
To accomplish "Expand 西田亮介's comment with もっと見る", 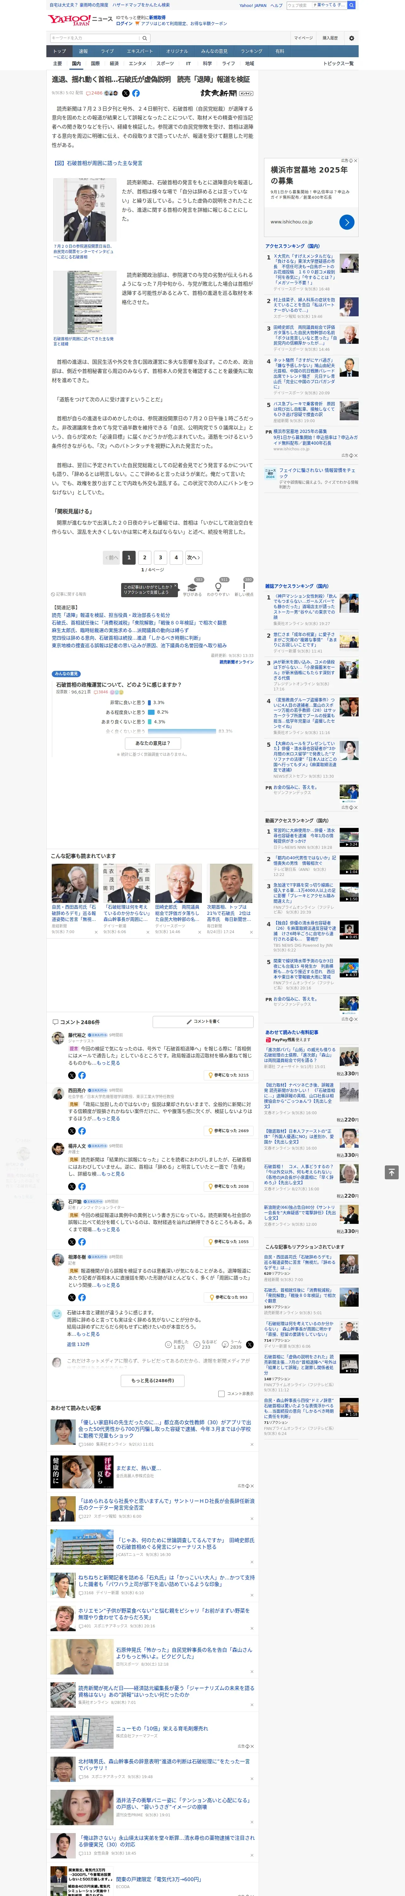I will [x=108, y=1118].
